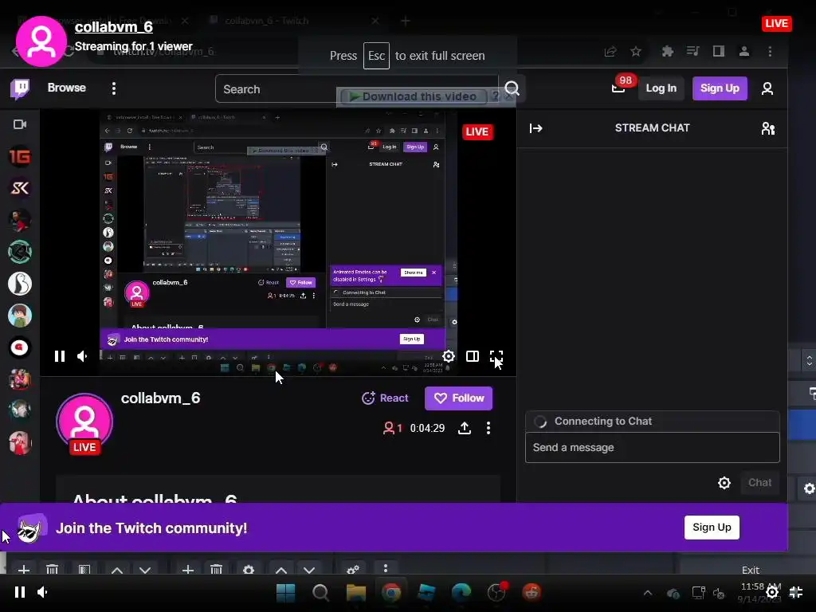
Task: Open a new browser tab with plus
Action: pos(406,22)
